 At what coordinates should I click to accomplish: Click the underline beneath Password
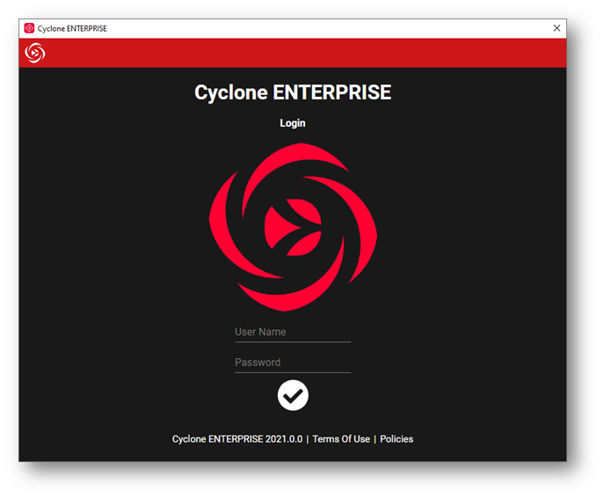[x=292, y=372]
